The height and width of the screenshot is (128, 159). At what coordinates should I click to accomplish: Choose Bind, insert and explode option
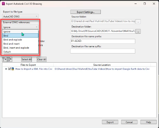20,48
